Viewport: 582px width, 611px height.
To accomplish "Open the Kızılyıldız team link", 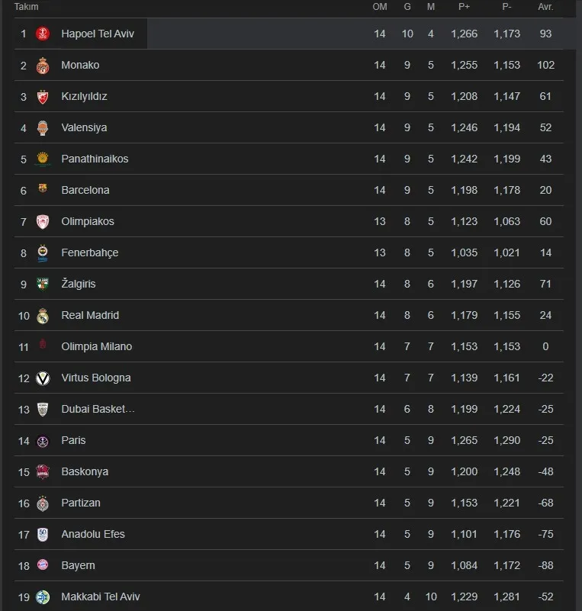I will tap(84, 97).
